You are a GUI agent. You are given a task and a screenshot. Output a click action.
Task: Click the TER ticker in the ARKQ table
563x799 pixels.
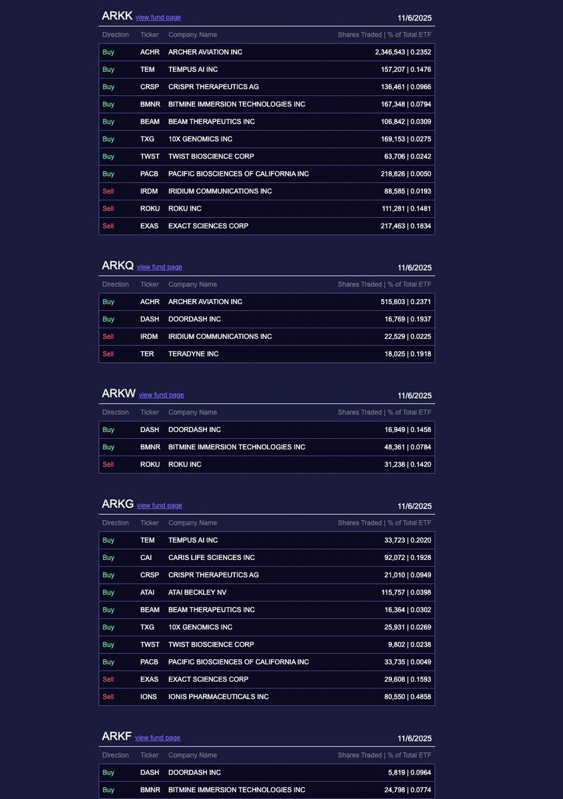point(147,354)
